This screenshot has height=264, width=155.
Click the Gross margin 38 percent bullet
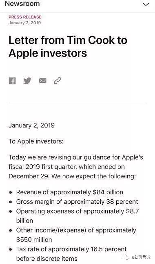(77, 202)
